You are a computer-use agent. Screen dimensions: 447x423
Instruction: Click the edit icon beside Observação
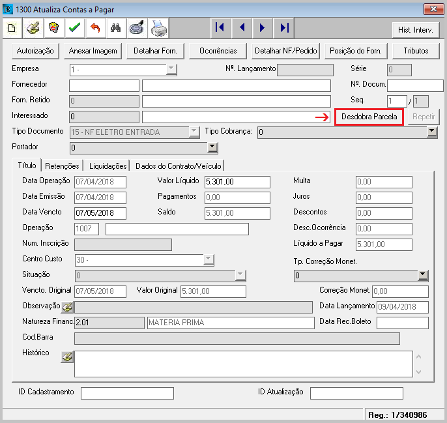[68, 307]
